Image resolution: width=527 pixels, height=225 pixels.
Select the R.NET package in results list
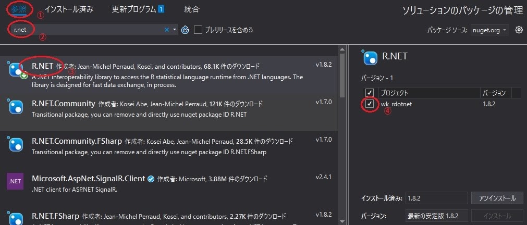tap(169, 75)
